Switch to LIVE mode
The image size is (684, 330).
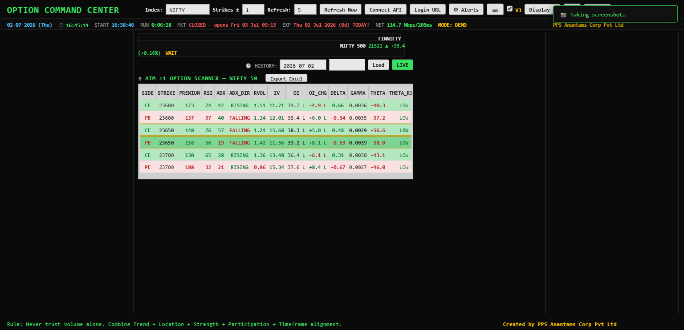point(403,65)
